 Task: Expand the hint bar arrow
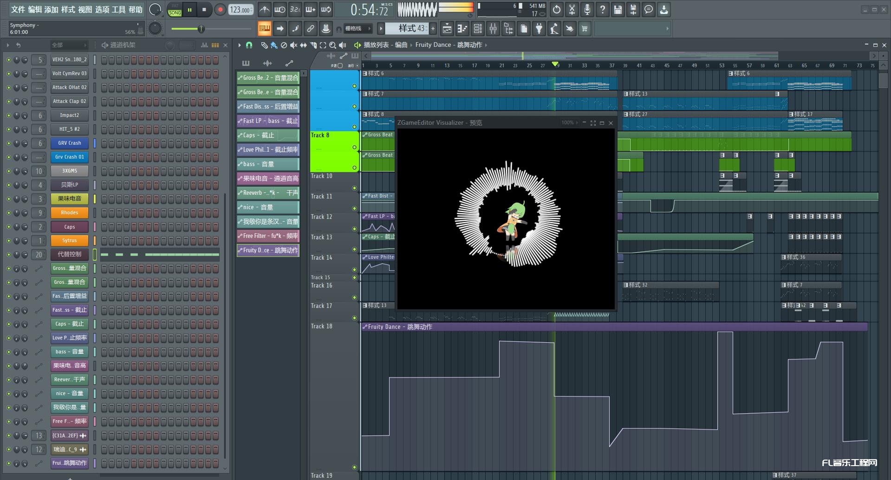pyautogui.click(x=668, y=29)
